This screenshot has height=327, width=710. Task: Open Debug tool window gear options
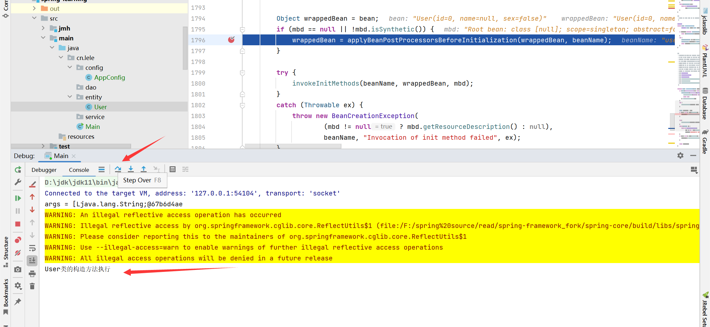680,155
